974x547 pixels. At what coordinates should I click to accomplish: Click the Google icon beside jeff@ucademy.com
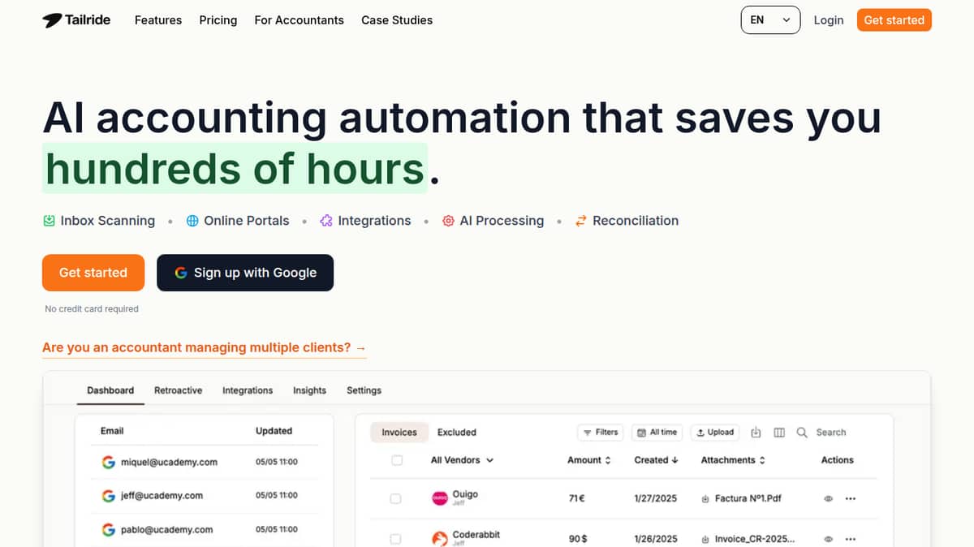[108, 495]
